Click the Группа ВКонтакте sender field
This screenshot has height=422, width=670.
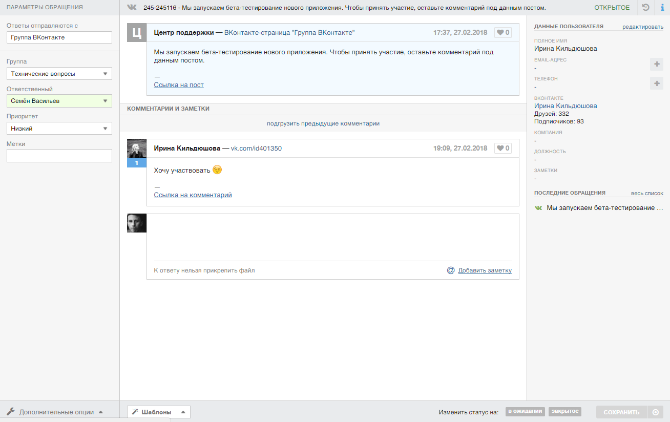click(59, 37)
